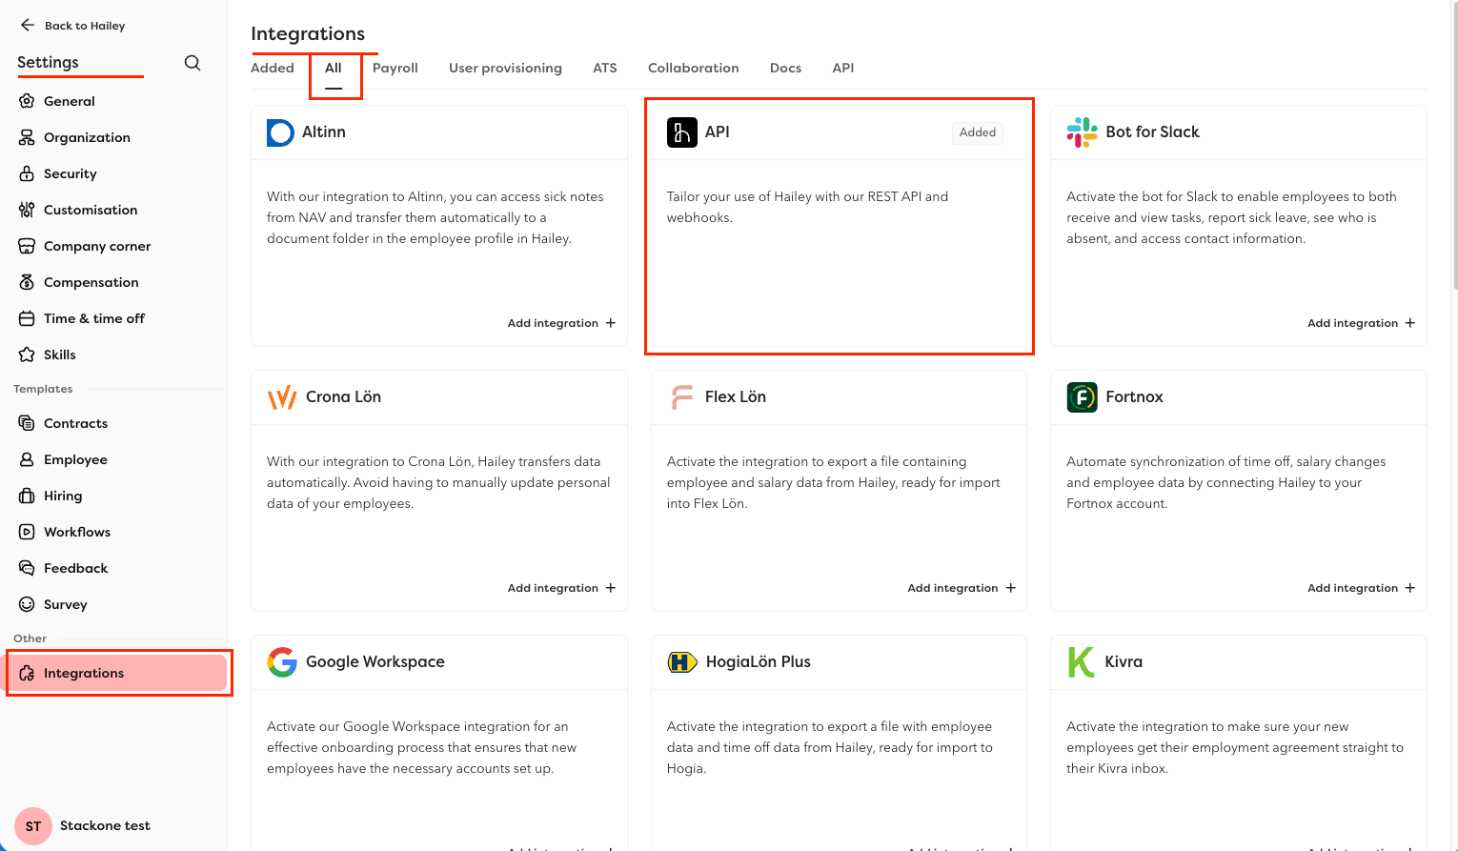
Task: Click the Hailey API logo icon
Action: click(x=682, y=132)
